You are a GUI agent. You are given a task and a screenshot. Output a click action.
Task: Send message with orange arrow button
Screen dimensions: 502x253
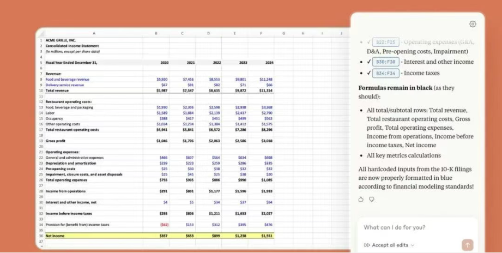468,245
